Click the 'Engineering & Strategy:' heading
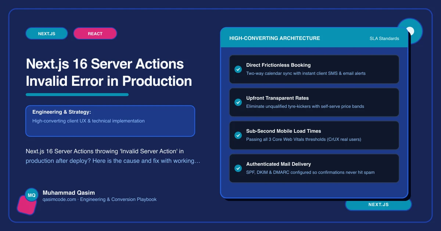This screenshot has width=441, height=231. 61,112
